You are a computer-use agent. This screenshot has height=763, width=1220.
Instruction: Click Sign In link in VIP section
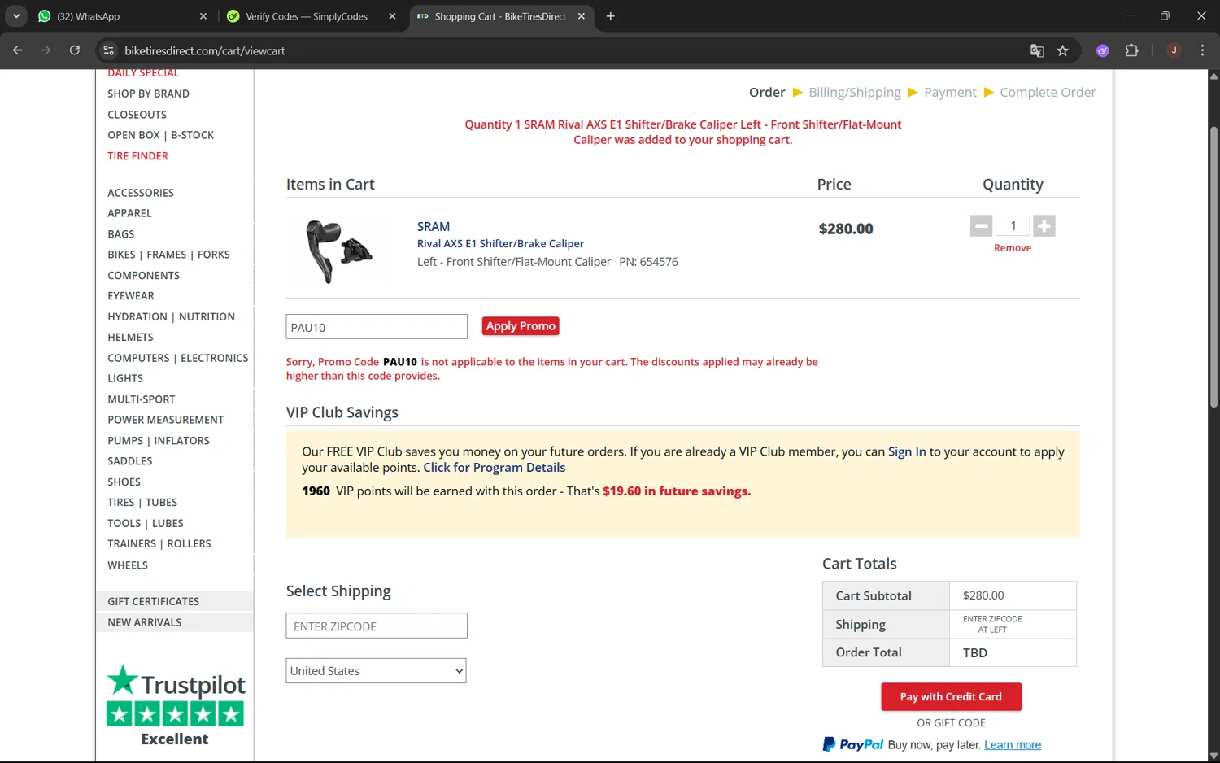coord(907,451)
